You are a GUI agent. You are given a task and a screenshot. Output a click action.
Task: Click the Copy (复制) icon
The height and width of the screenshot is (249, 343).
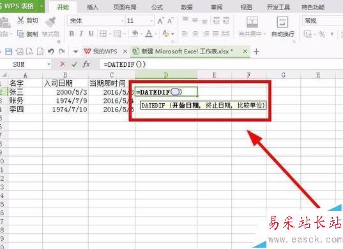pyautogui.click(x=20, y=34)
